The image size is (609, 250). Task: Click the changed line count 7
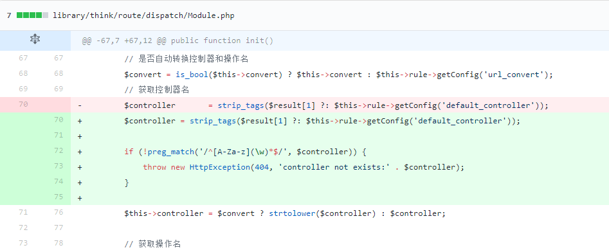point(9,15)
